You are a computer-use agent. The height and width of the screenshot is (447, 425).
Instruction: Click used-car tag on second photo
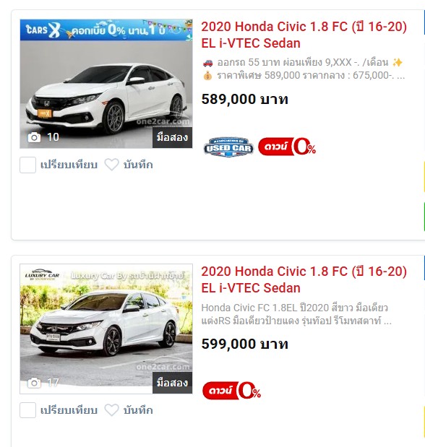click(173, 383)
